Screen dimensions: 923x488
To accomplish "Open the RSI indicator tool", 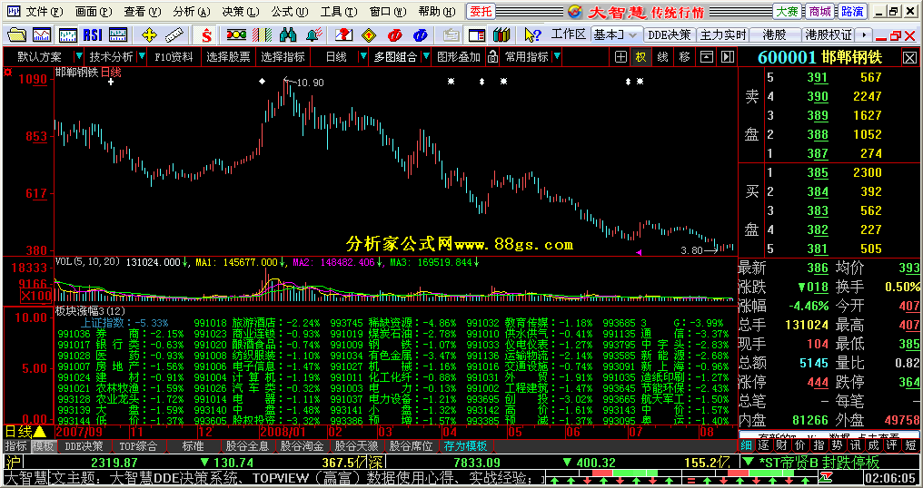I will coord(93,35).
